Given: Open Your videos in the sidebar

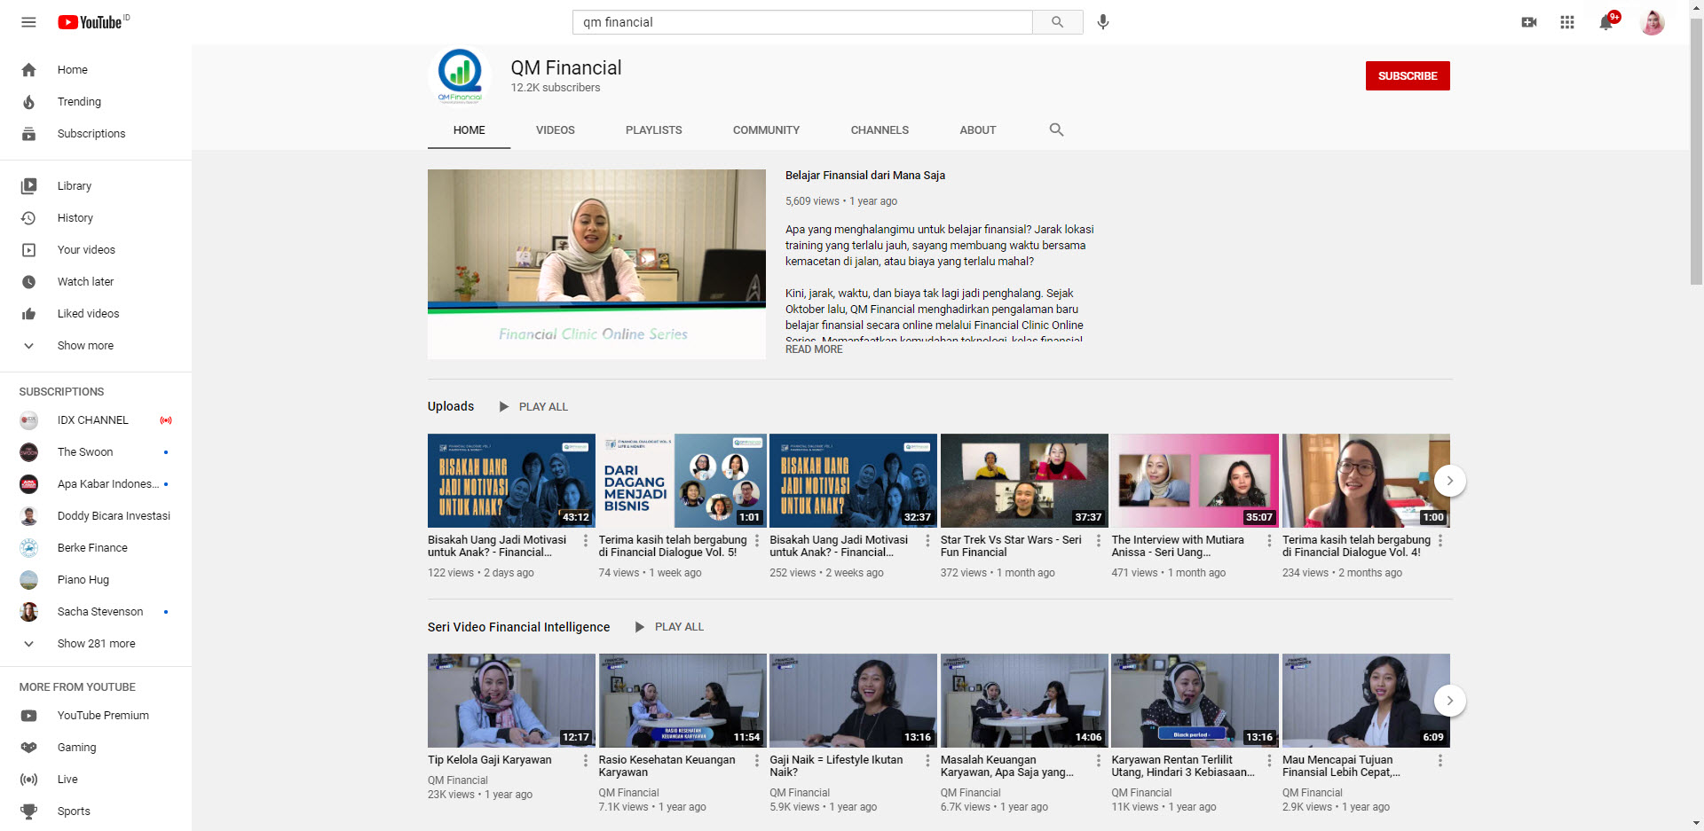Looking at the screenshot, I should [96, 250].
